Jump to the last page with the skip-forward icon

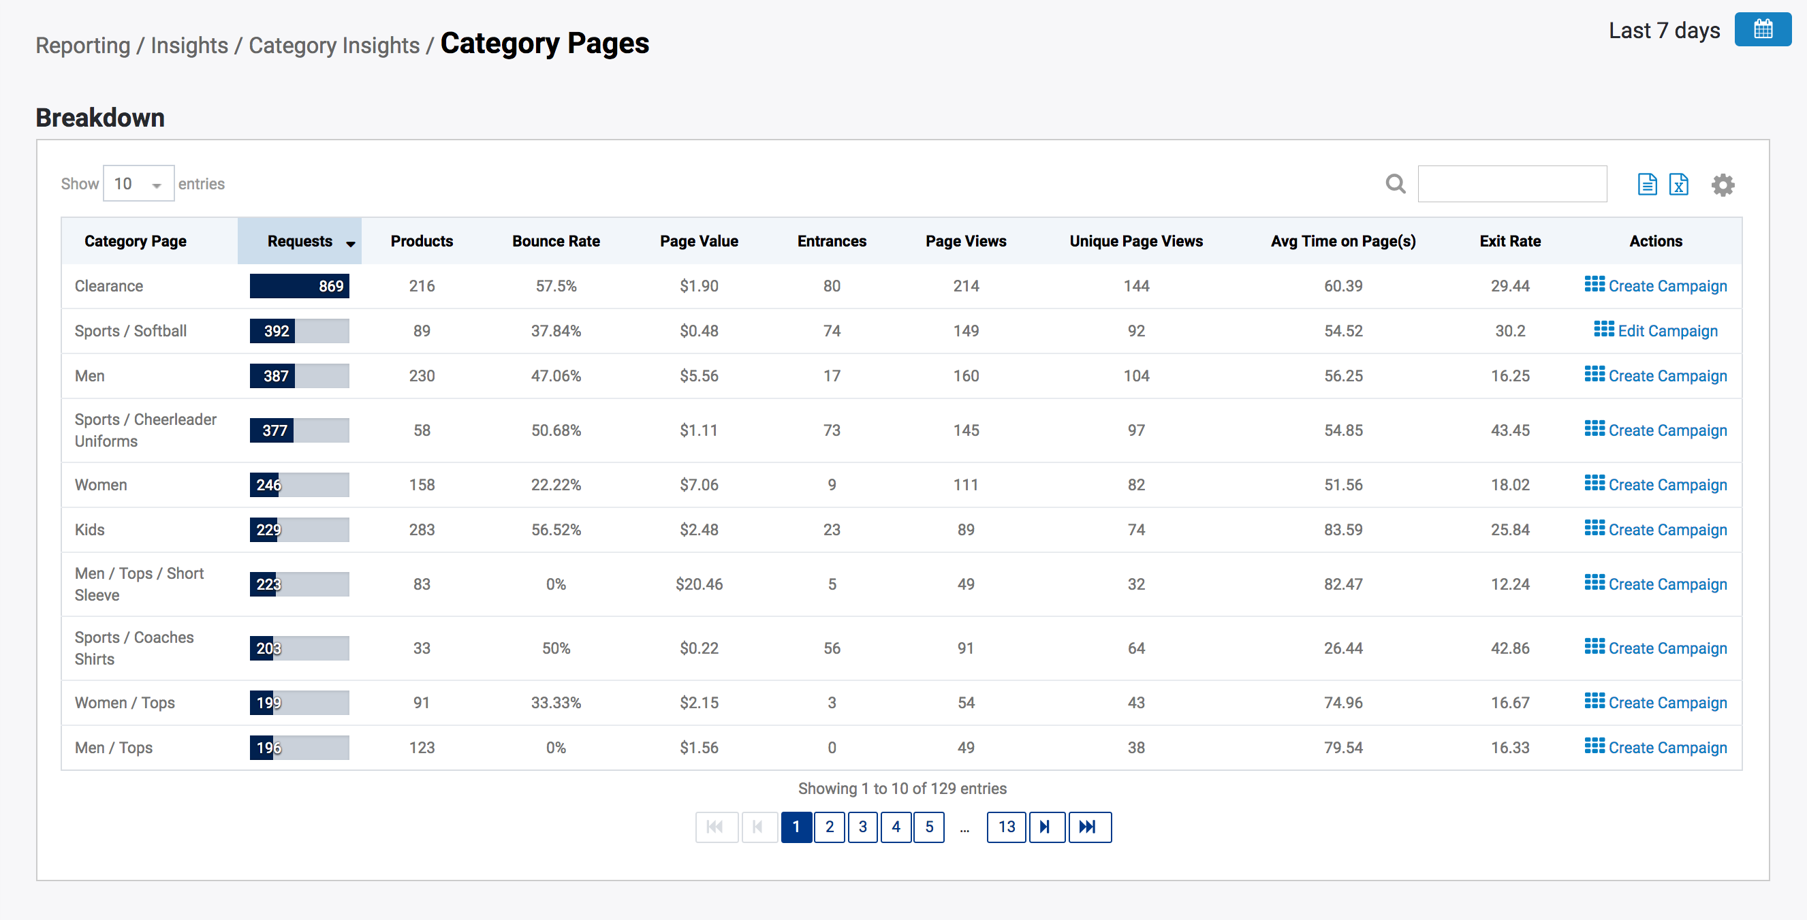click(x=1089, y=827)
